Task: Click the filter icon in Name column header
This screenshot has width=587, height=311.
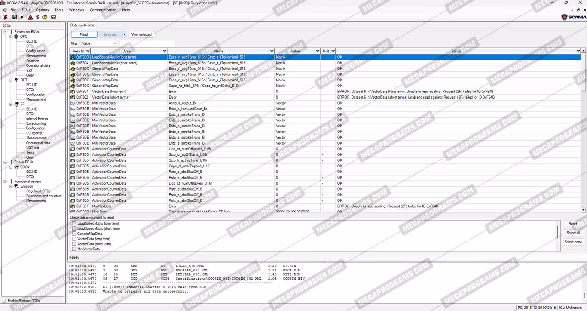Action: pyautogui.click(x=272, y=51)
